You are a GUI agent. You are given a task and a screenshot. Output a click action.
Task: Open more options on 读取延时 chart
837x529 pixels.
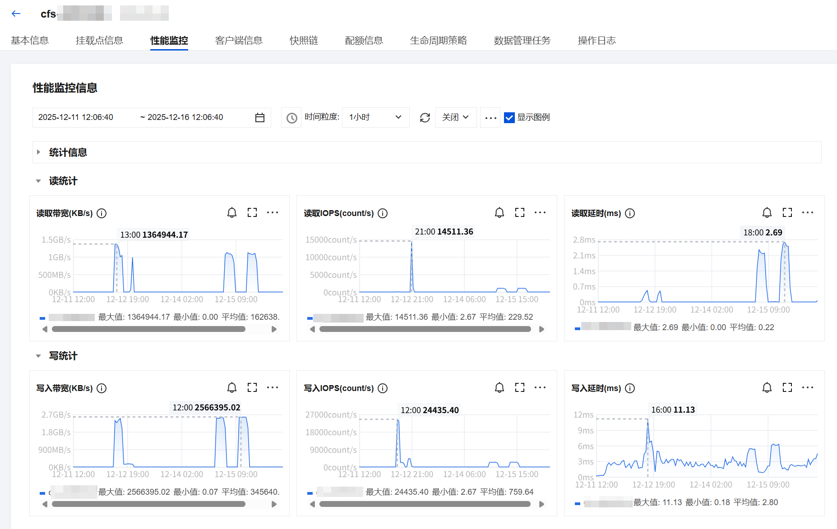(x=807, y=212)
